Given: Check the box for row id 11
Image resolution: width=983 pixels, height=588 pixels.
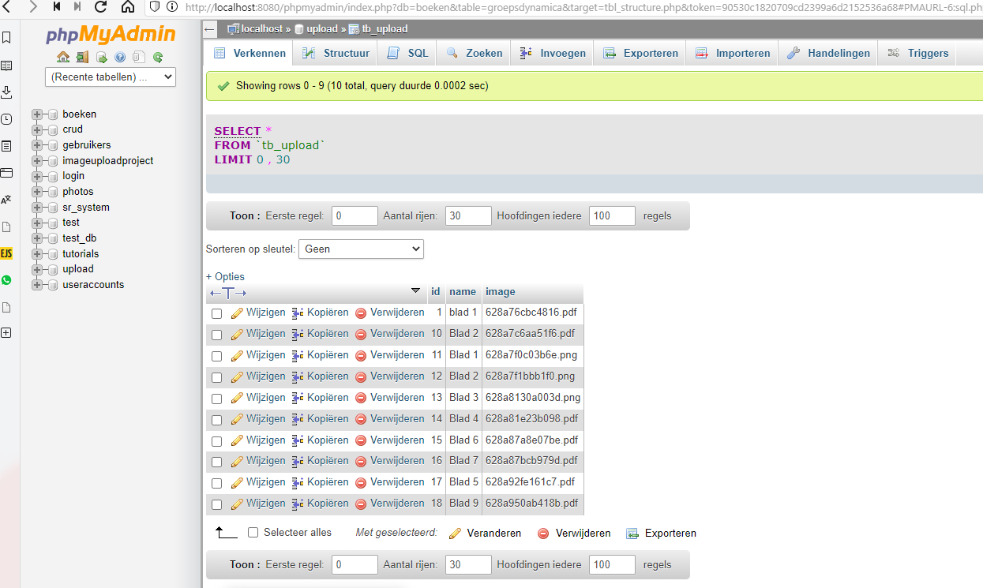Looking at the screenshot, I should pos(216,356).
